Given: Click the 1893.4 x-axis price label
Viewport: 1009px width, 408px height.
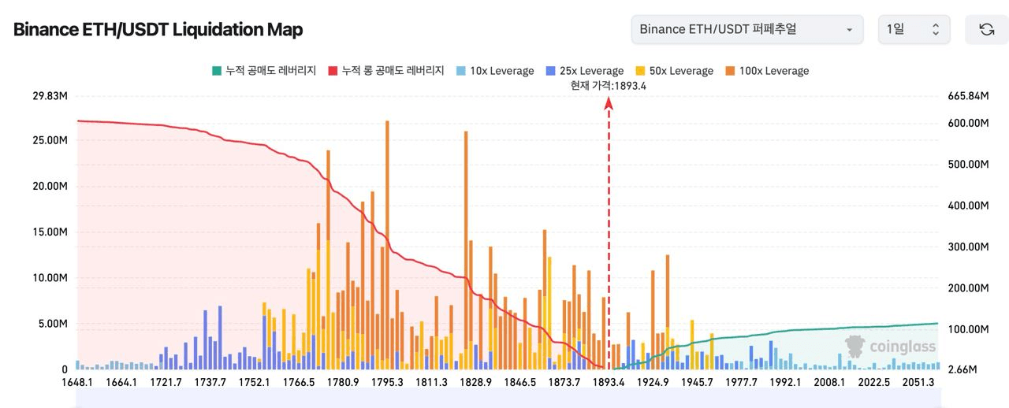Looking at the screenshot, I should [x=609, y=383].
